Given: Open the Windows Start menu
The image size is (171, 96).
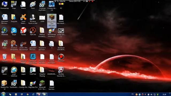Looking at the screenshot, I should pos(3,94).
